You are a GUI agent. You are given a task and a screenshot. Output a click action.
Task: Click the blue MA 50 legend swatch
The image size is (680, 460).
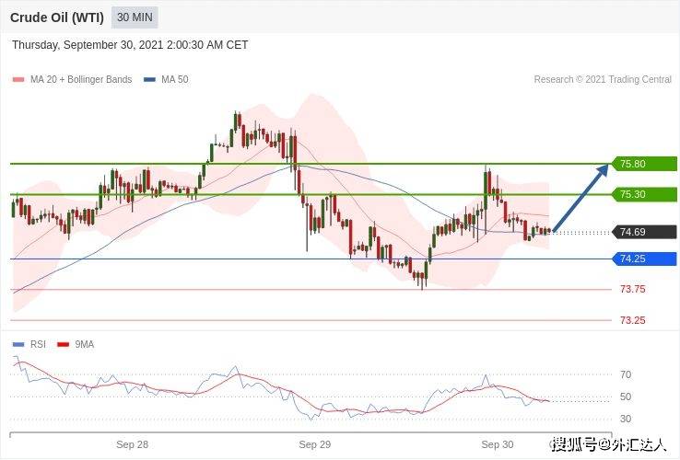click(x=149, y=80)
